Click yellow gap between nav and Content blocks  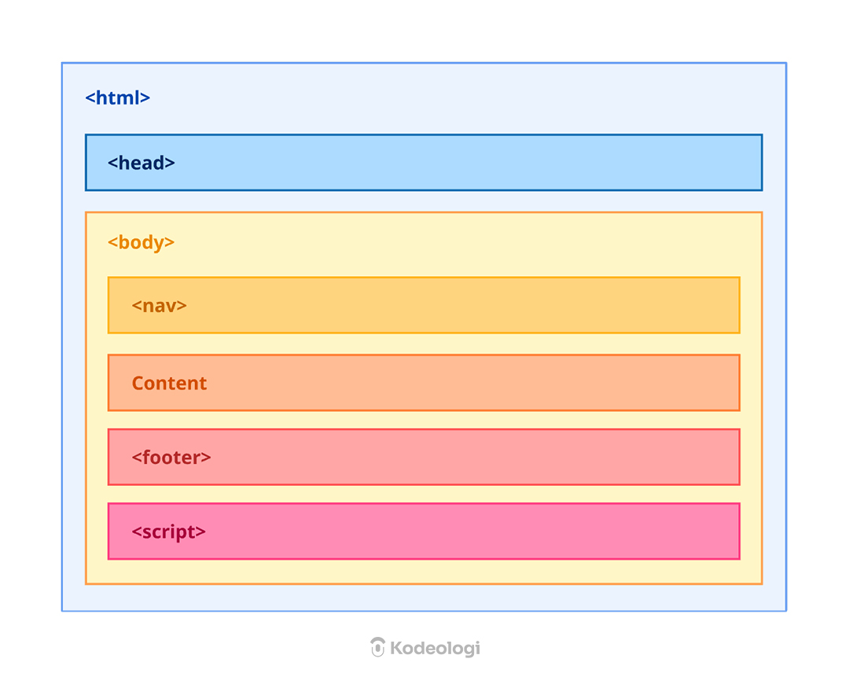pyautogui.click(x=424, y=344)
